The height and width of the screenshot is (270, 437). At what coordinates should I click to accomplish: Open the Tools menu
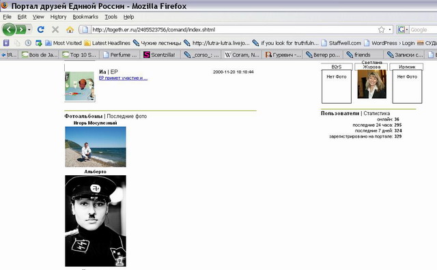[111, 16]
